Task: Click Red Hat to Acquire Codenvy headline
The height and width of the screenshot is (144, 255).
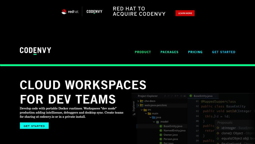Action: point(139,11)
